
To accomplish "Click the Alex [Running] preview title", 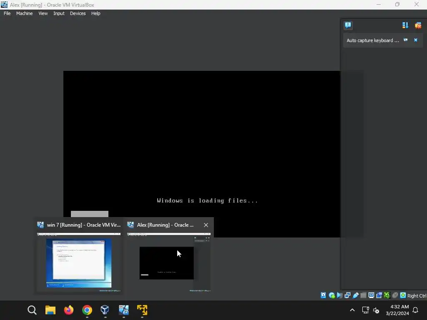I will [x=165, y=225].
